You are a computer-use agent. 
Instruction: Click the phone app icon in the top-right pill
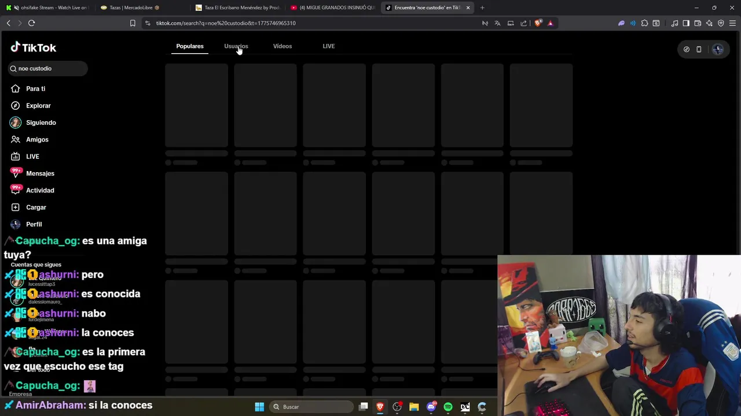(699, 50)
